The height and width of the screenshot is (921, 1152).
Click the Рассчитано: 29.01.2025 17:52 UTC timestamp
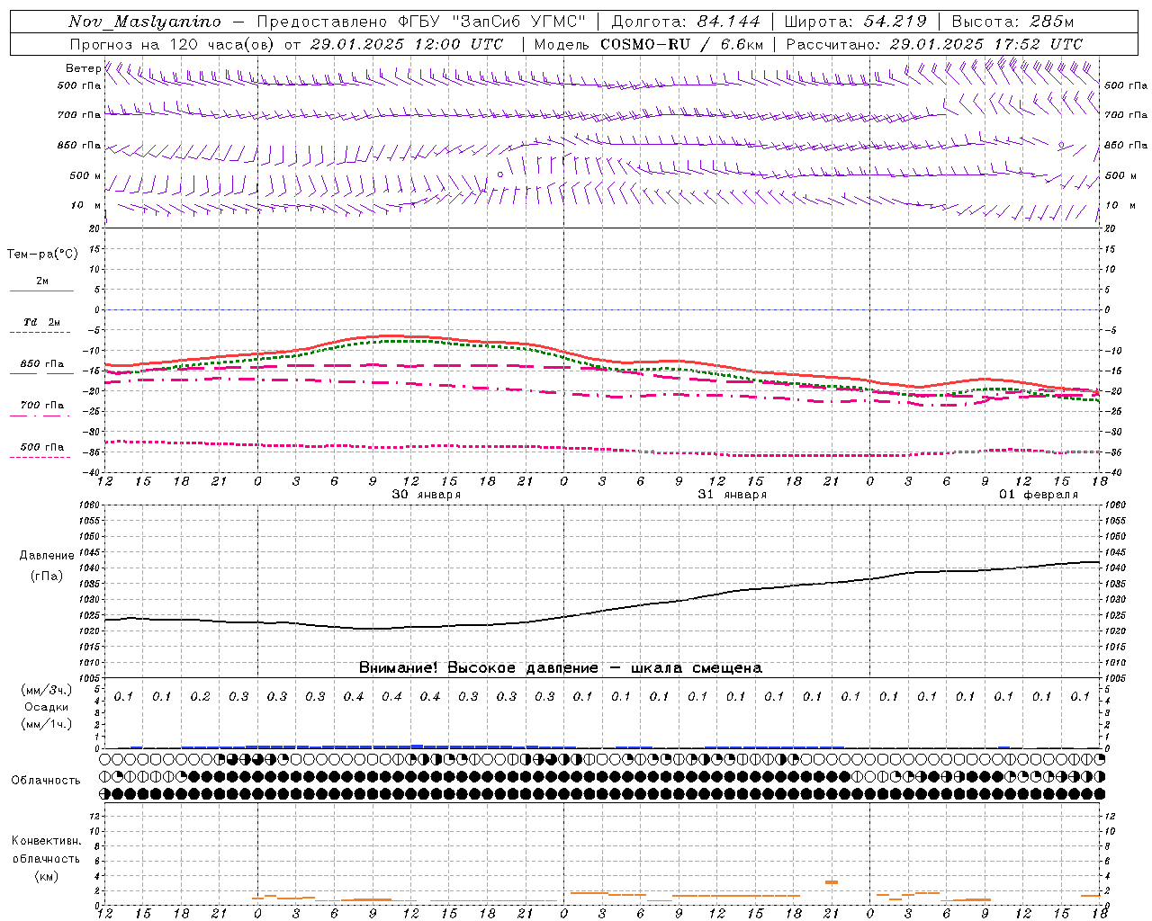[x=934, y=44]
